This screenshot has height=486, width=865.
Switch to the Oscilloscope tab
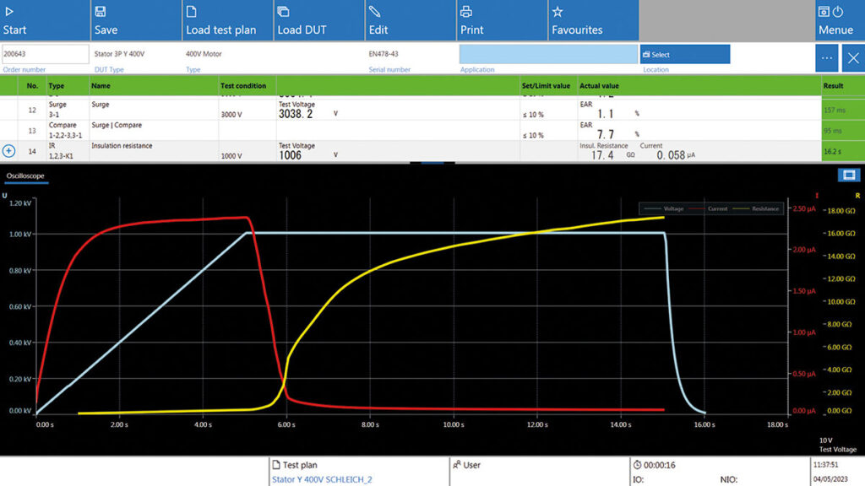click(25, 175)
